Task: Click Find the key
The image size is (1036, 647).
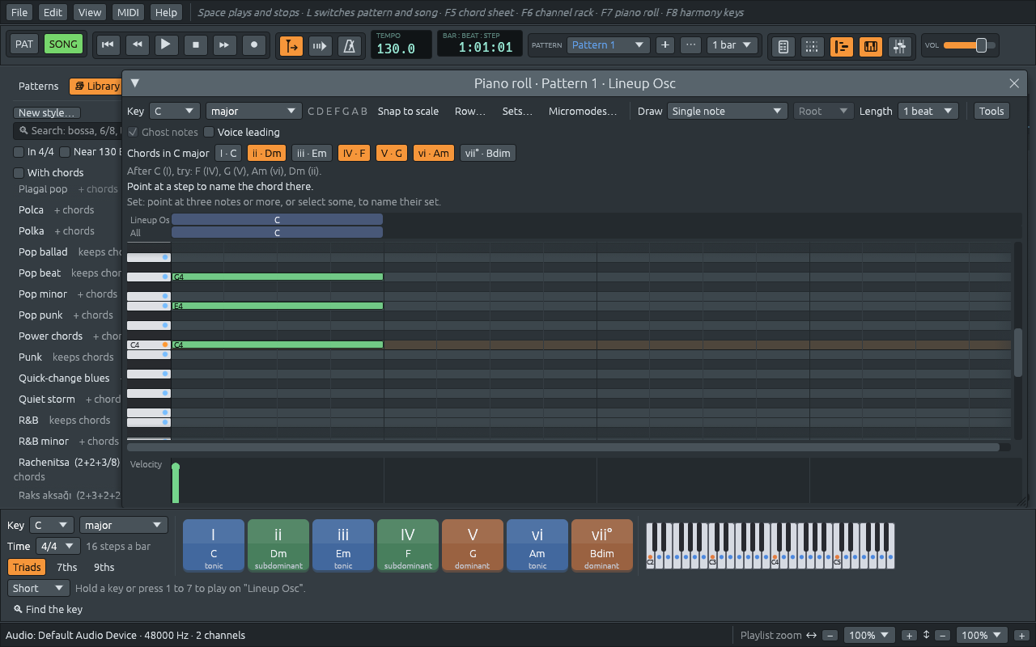Action: click(48, 609)
